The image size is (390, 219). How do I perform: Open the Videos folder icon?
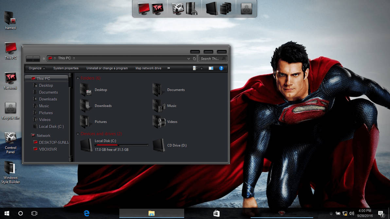pos(159,121)
